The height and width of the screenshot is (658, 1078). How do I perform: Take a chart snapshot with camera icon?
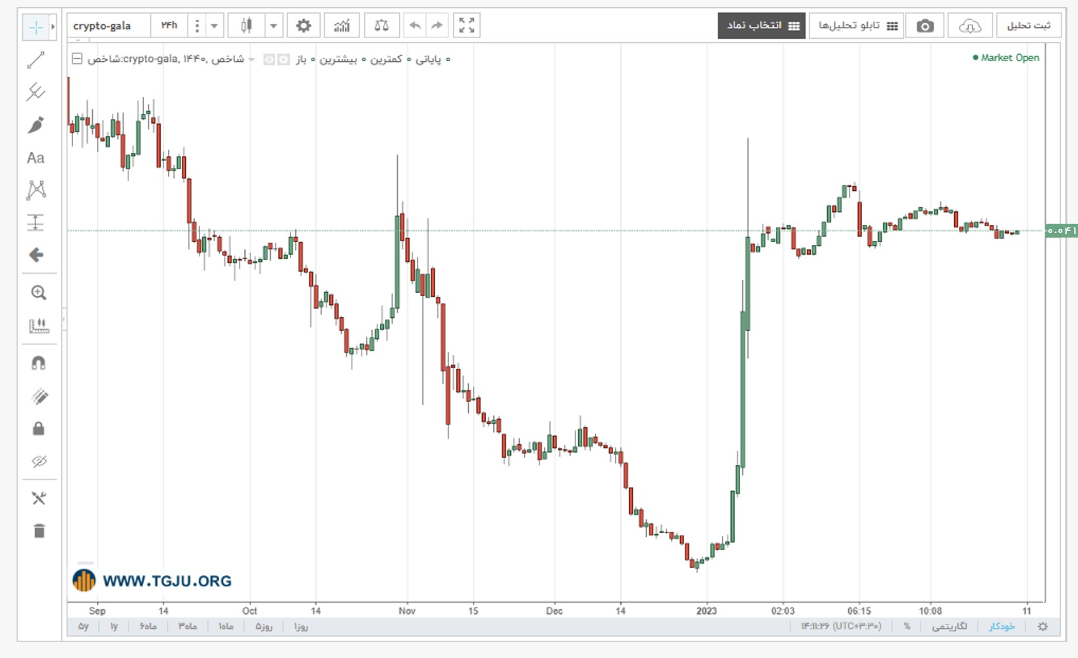tap(925, 26)
